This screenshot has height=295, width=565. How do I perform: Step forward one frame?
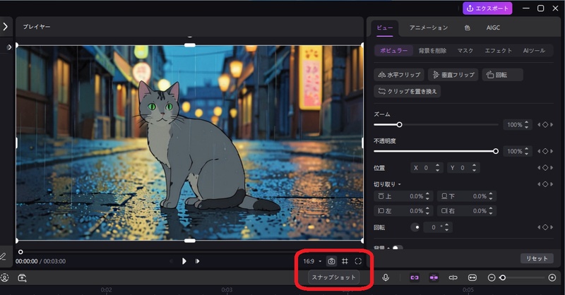(197, 261)
